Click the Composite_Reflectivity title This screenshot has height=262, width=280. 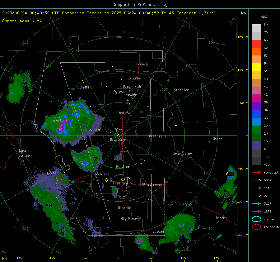point(140,5)
